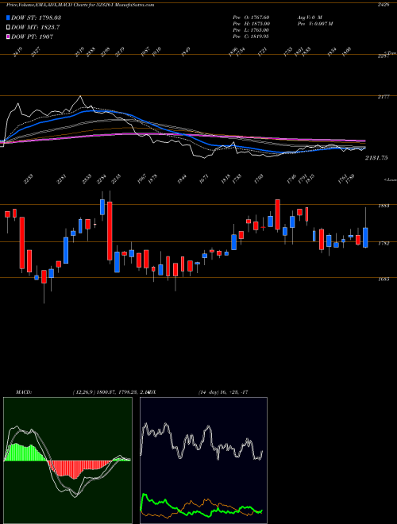Click the 'Pre H: 1873.00' high value
Screen dimensions: 397x524
coord(252,24)
